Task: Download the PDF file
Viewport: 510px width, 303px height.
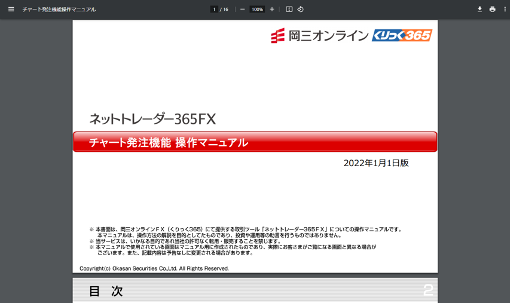Action: pos(480,10)
